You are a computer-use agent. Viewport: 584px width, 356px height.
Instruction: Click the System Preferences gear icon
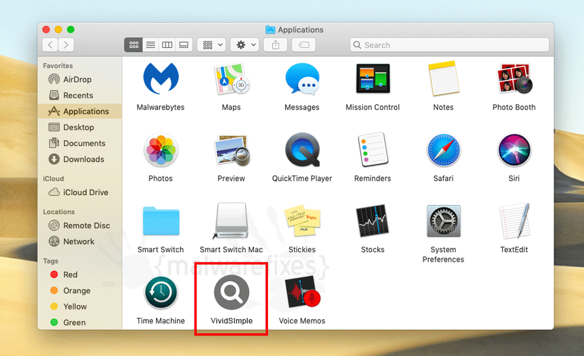[x=443, y=221]
